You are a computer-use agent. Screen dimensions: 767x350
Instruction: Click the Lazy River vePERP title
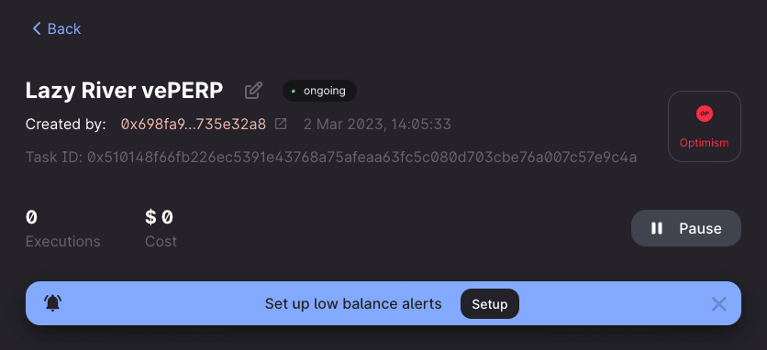[x=124, y=91]
